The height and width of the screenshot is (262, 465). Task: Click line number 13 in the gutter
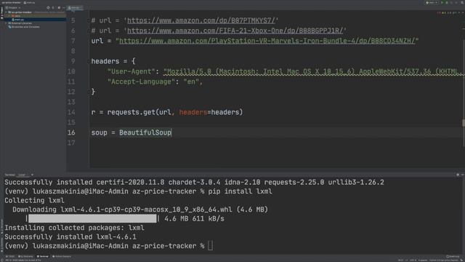point(71,102)
